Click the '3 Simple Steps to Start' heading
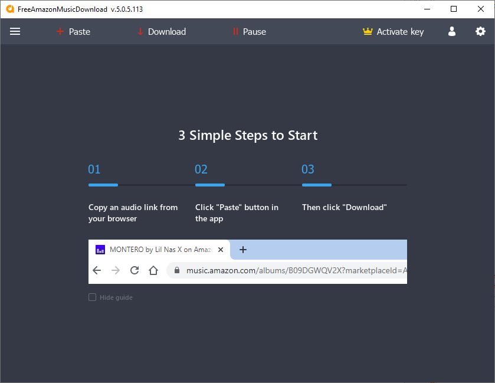 [248, 135]
